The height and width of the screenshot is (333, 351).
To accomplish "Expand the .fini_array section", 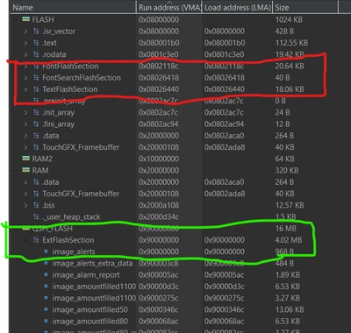I will click(25, 124).
